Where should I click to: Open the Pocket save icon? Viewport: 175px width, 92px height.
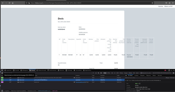click(x=166, y=3)
